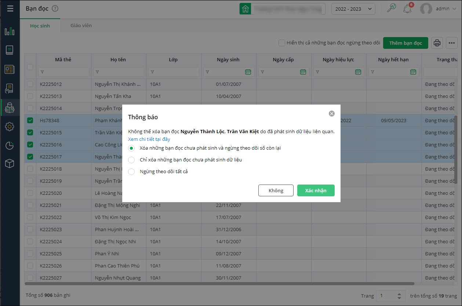The width and height of the screenshot is (462, 306).
Task: Switch to the Học sinh tab
Action: [40, 26]
